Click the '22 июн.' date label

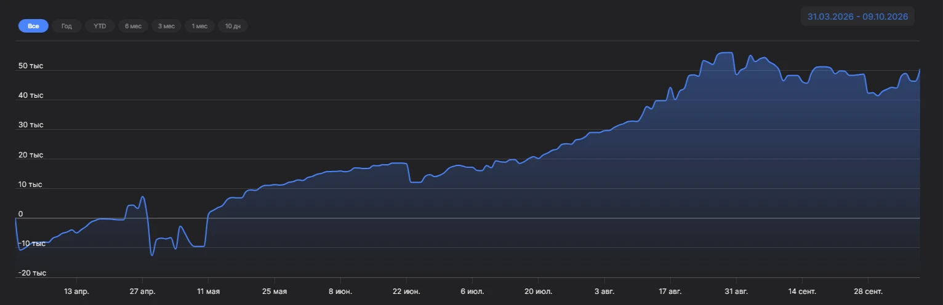coord(406,291)
